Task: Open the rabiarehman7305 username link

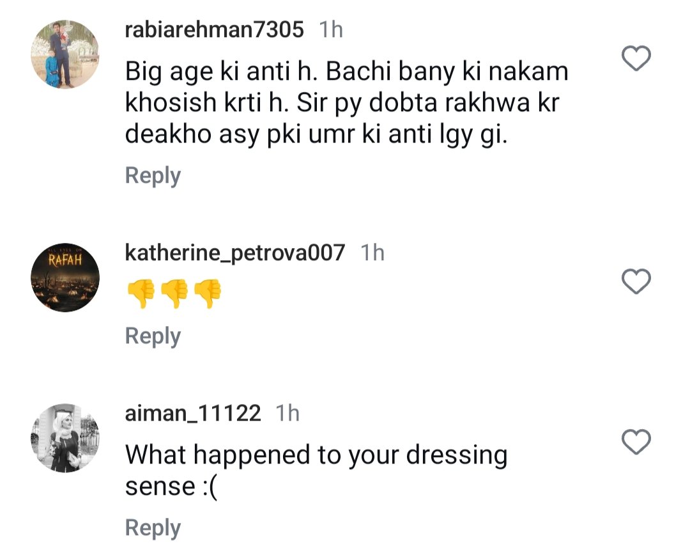Action: point(214,29)
